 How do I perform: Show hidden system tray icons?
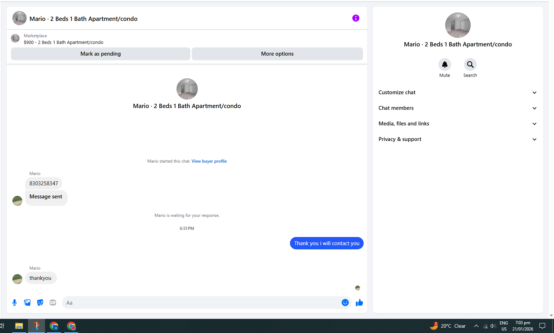(476, 326)
